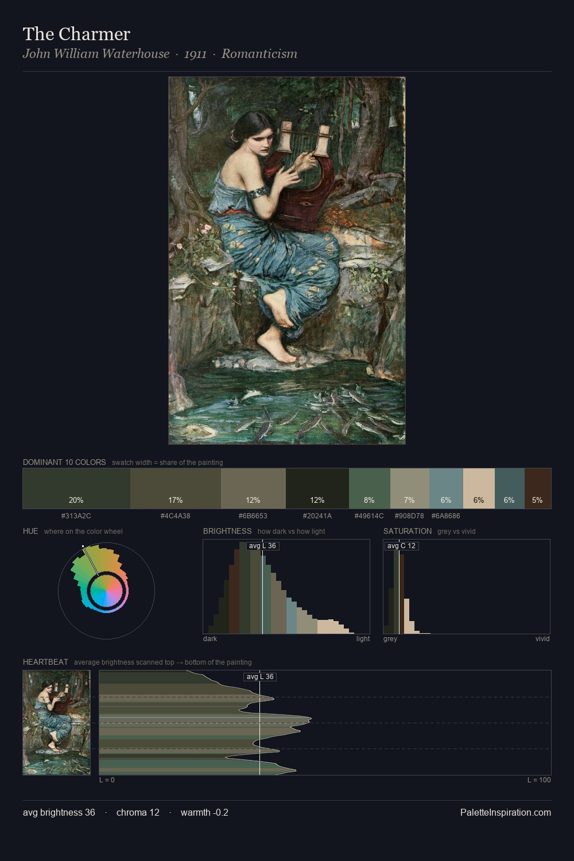Click "avg L 36" label in Heartbeat chart

click(x=261, y=677)
